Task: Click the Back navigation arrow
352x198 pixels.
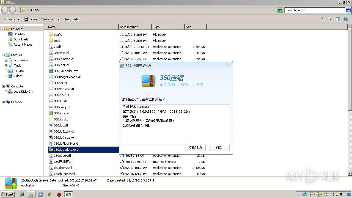Action: (x=5, y=10)
